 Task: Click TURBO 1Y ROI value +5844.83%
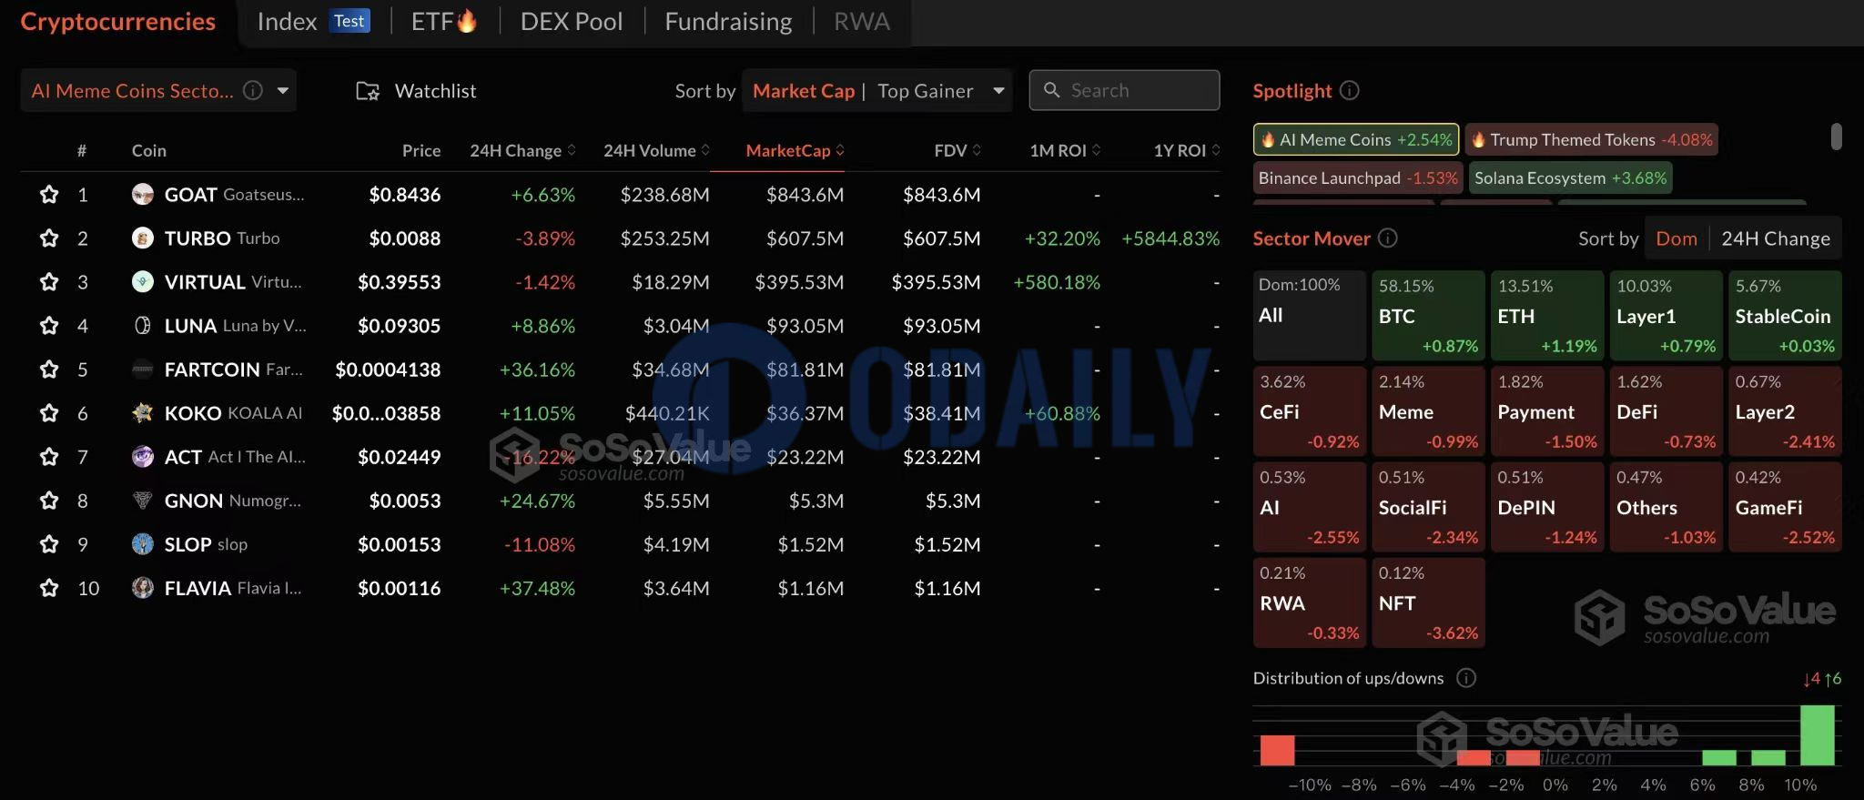pyautogui.click(x=1170, y=238)
